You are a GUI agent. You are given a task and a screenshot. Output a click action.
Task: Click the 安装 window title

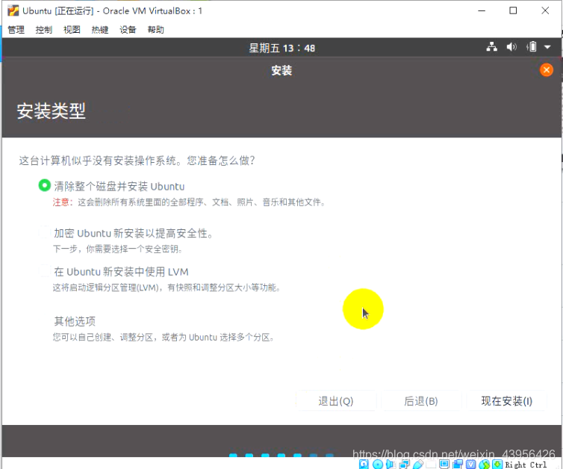pos(281,70)
